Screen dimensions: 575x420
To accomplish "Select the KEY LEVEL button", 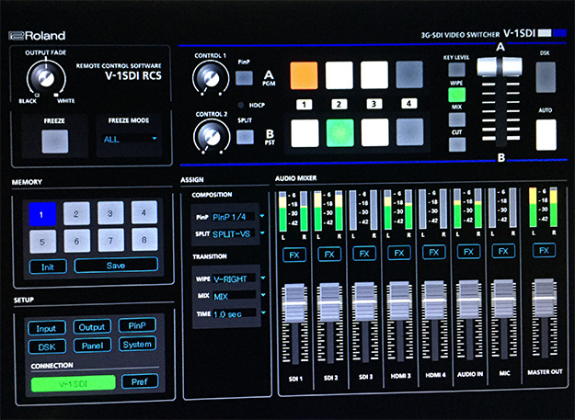I will click(456, 70).
